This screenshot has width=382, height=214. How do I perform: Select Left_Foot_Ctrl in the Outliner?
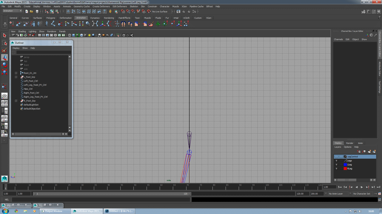click(30, 81)
